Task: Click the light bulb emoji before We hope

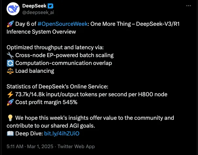Action: pos(10,118)
